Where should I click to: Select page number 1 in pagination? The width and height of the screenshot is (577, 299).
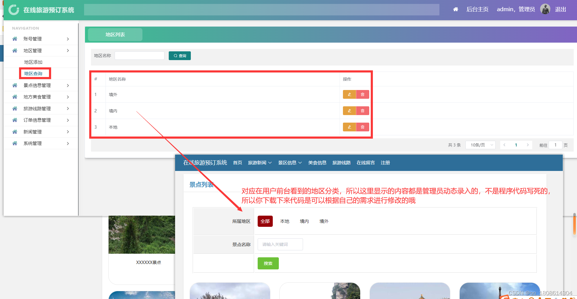(x=516, y=145)
